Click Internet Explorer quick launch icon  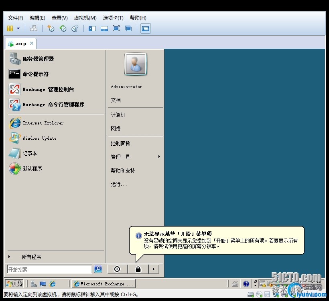click(53, 284)
